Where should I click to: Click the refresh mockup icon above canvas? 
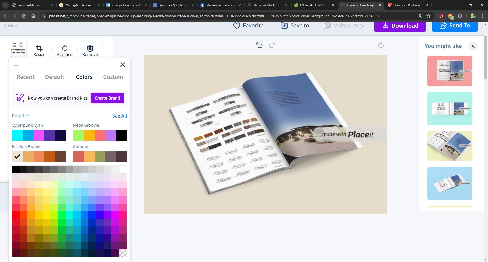381,46
